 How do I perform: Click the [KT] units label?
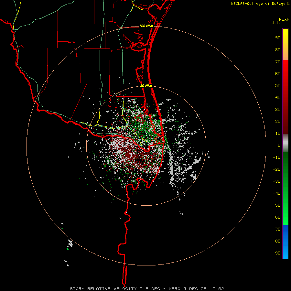(x=276, y=22)
